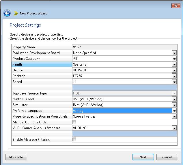Click the Simulator property label
183x165 pixels.
[x=20, y=105]
